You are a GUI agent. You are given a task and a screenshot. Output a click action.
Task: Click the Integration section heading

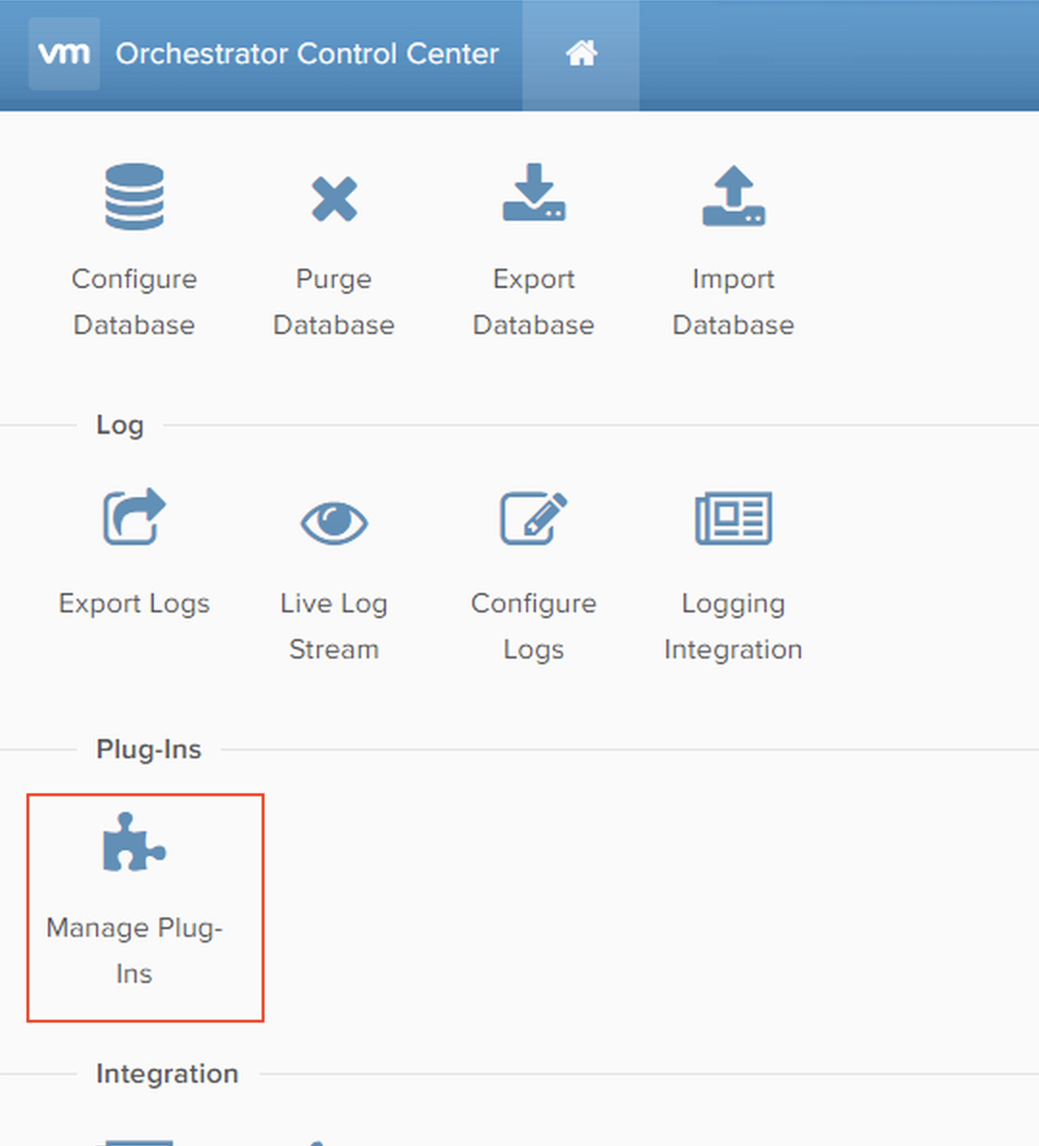click(167, 1074)
